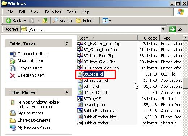Click Copy this item icon
Screen dimensions: 188x136
(13, 68)
